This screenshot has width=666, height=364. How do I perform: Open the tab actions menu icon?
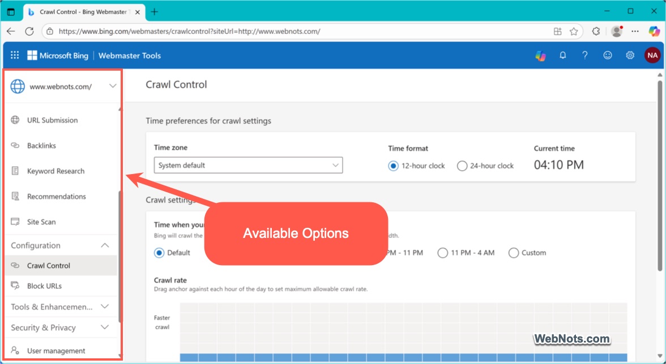point(11,12)
